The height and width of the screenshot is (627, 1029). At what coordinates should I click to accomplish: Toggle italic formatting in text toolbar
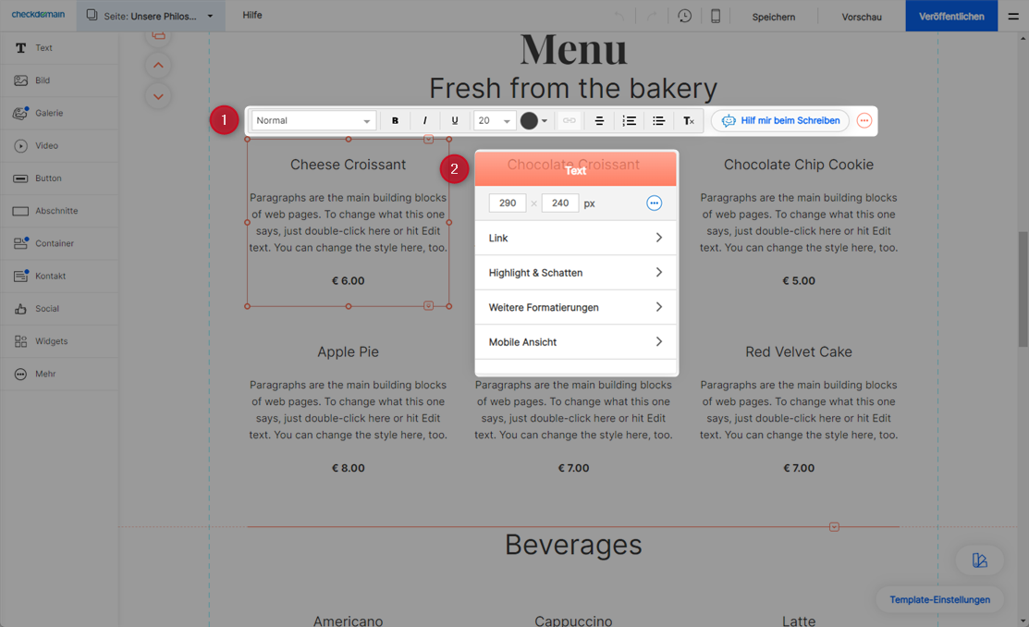424,121
